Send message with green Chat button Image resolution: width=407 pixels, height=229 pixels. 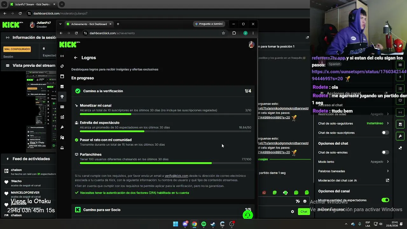304,212
